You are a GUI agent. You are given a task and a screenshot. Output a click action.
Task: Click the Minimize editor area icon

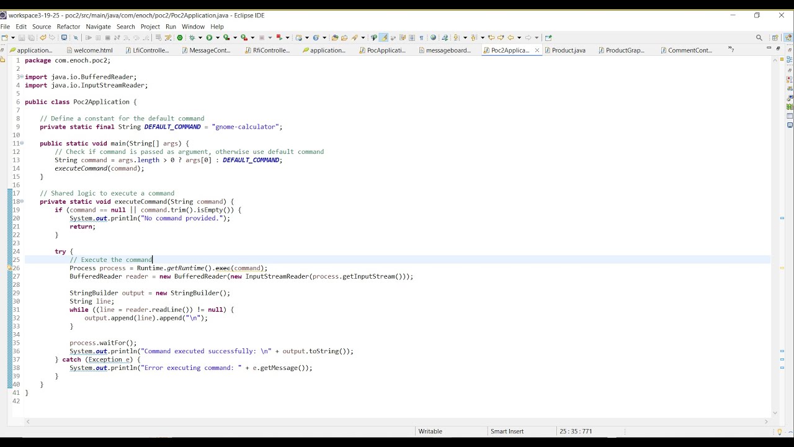coord(769,48)
